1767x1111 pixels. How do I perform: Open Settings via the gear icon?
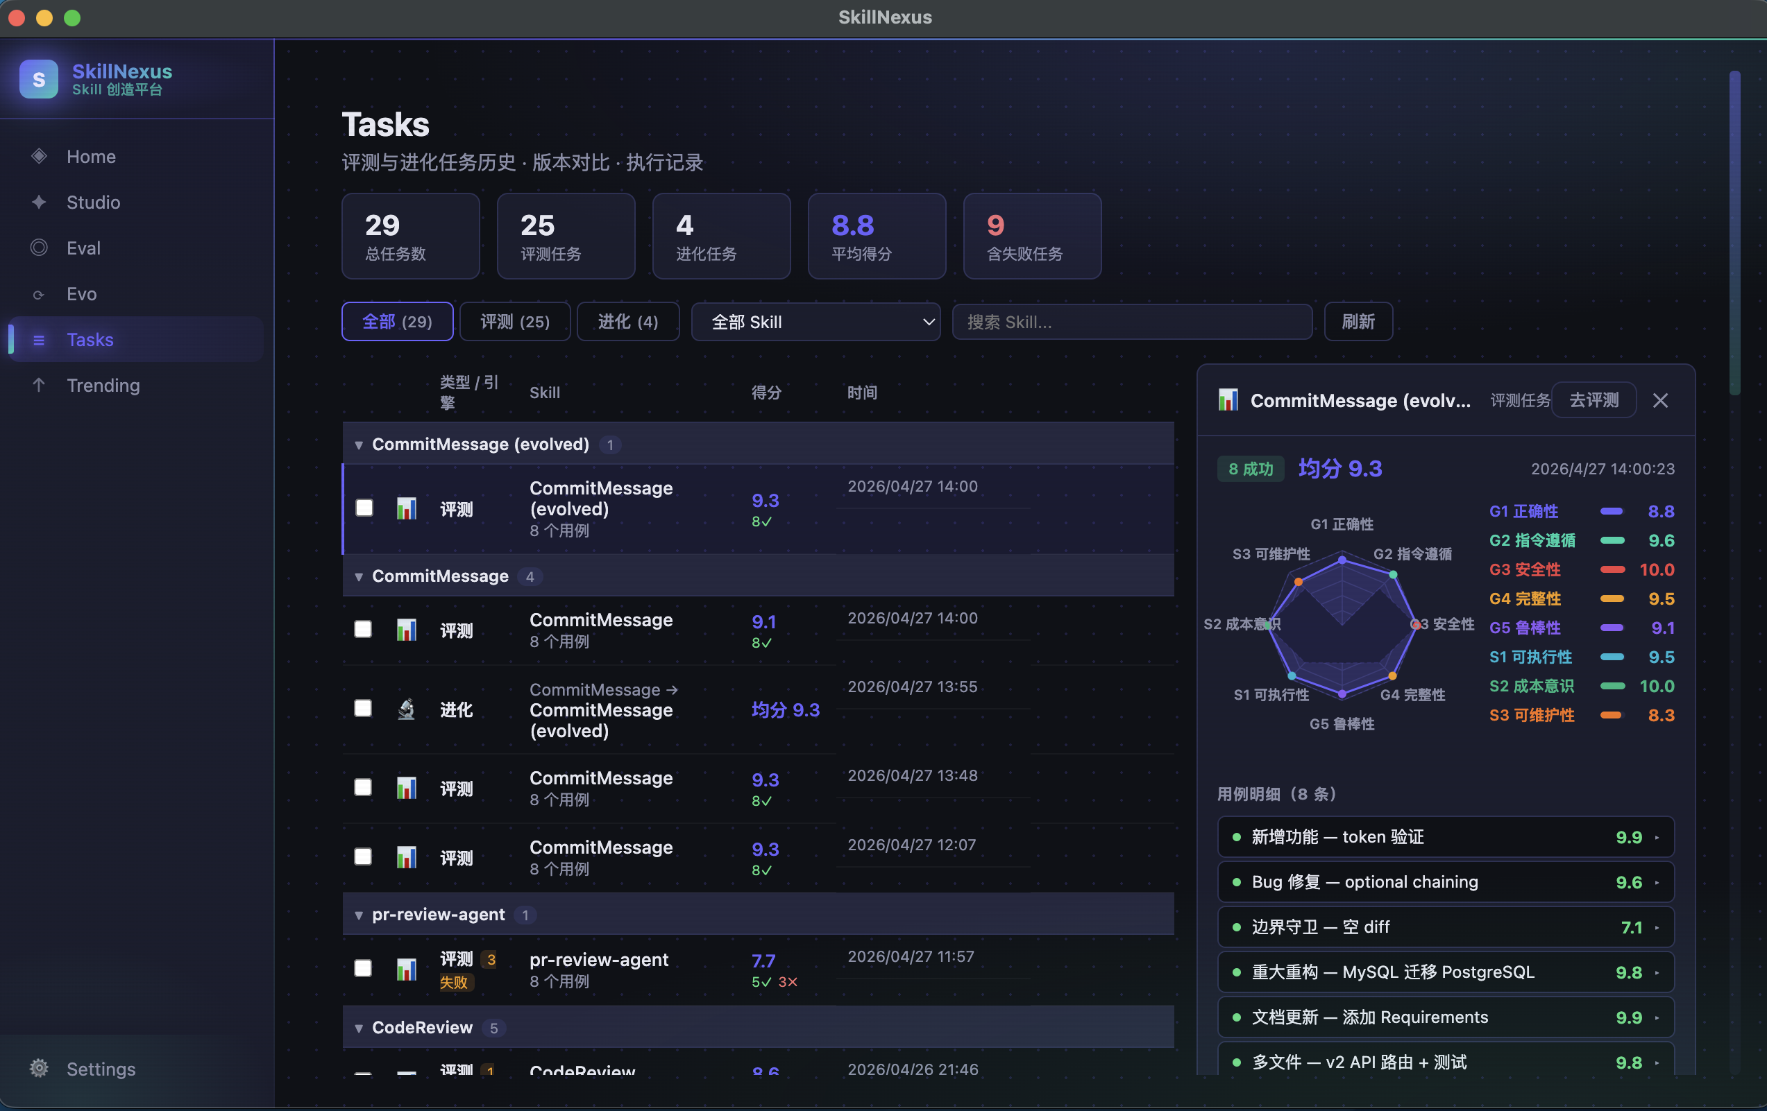[x=39, y=1068]
